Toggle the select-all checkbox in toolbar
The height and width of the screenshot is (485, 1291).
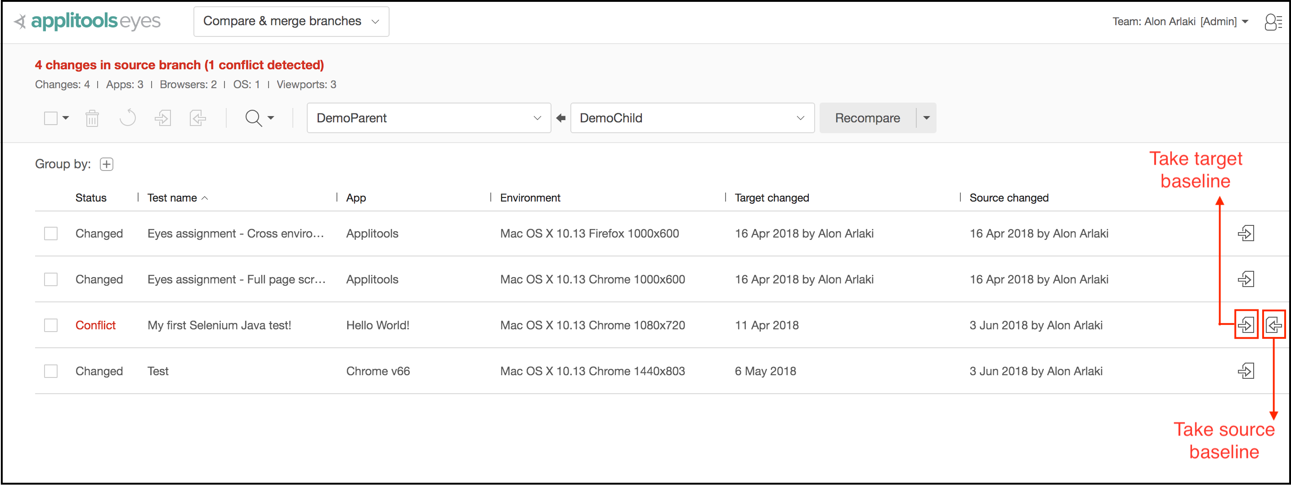pos(51,118)
